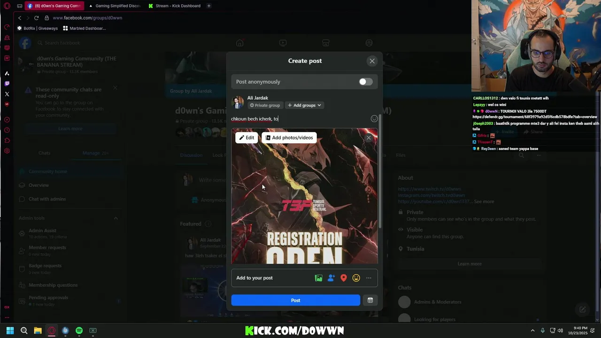
Task: Close the Create post dialog
Action: [x=372, y=61]
